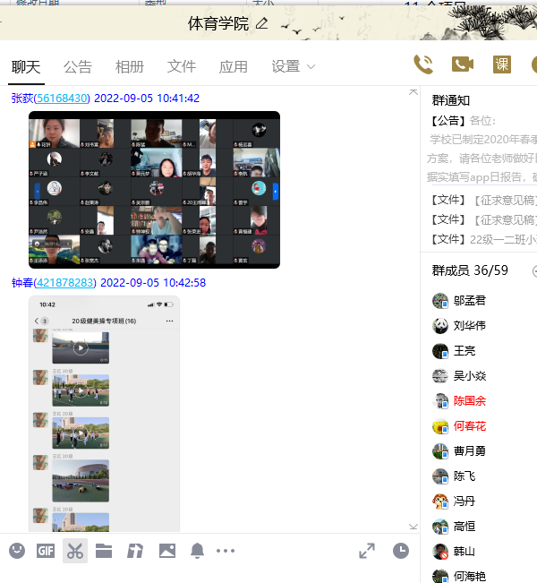Start a group video call

462,64
